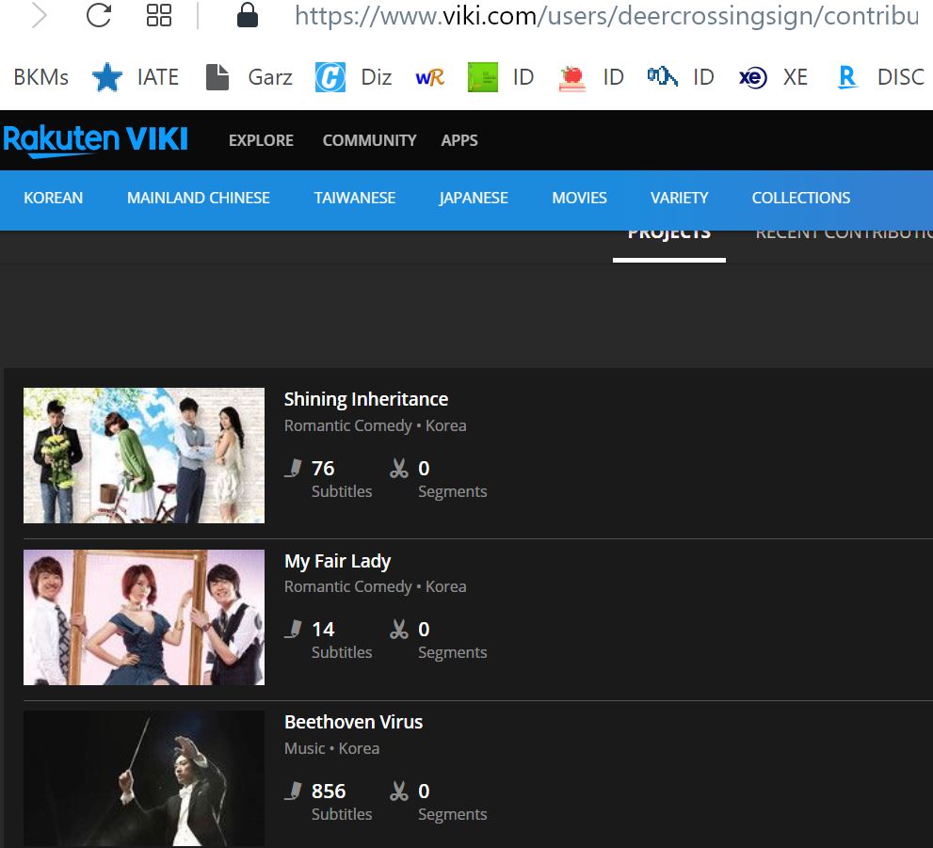Browse the MAINLAND CHINESE category
Screen dimensions: 933x848
coord(199,198)
